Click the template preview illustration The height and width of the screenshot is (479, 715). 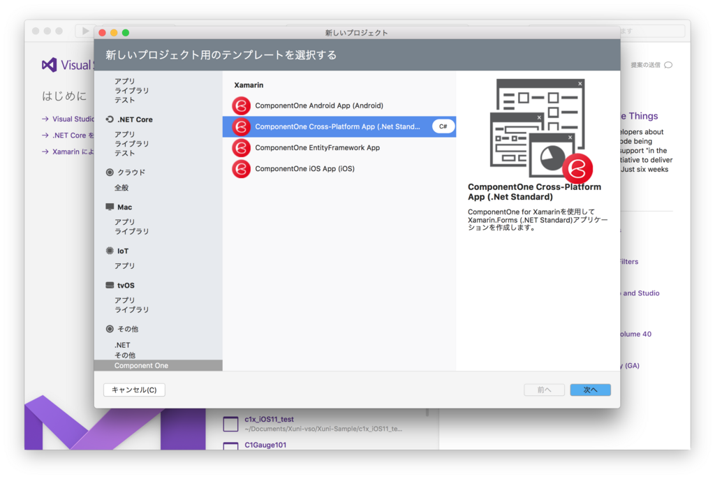pos(541,130)
